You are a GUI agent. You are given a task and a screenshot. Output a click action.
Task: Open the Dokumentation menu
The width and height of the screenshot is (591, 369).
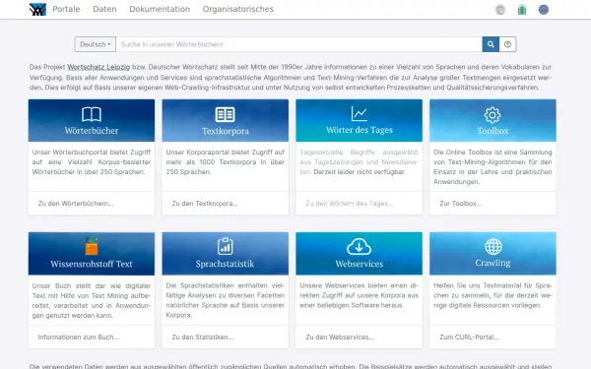point(160,9)
